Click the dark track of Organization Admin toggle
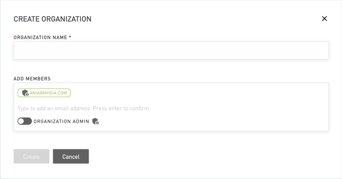342x179 pixels. [28, 121]
